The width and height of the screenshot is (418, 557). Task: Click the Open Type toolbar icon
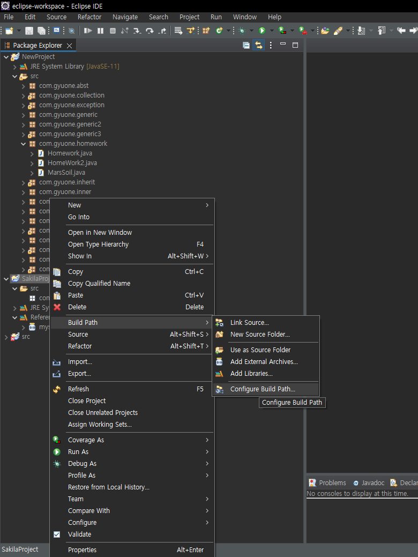click(325, 31)
